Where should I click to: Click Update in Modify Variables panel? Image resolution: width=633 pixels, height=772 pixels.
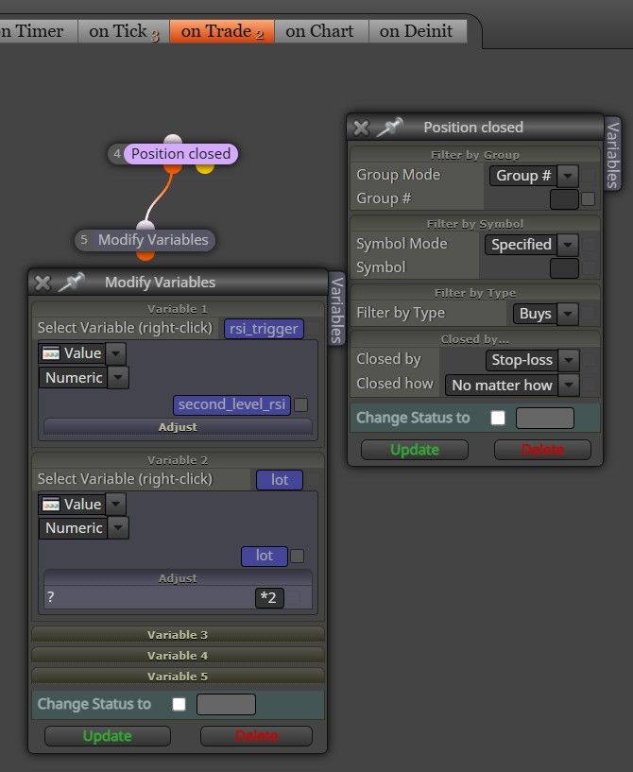pyautogui.click(x=108, y=736)
